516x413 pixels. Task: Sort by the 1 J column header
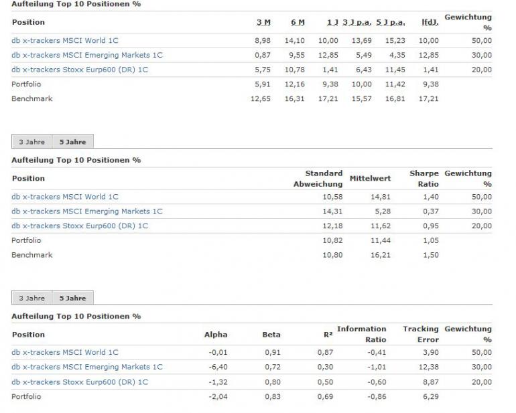(332, 23)
